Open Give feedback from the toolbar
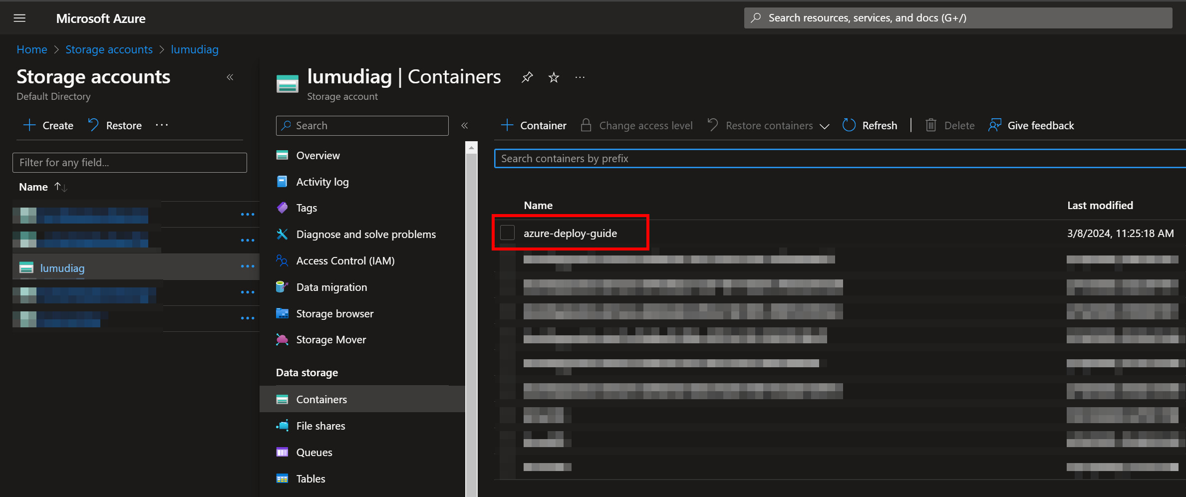 [x=1031, y=125]
